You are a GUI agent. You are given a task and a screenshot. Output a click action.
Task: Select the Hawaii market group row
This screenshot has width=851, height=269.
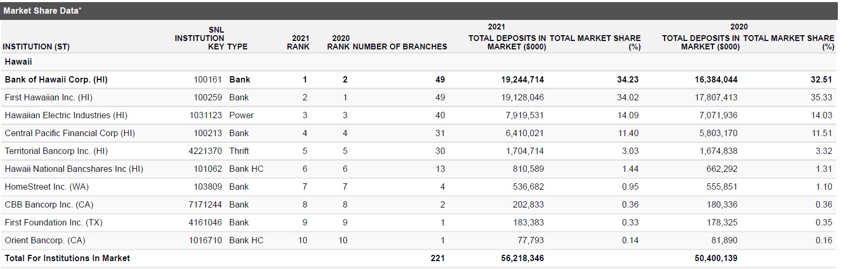click(x=419, y=62)
